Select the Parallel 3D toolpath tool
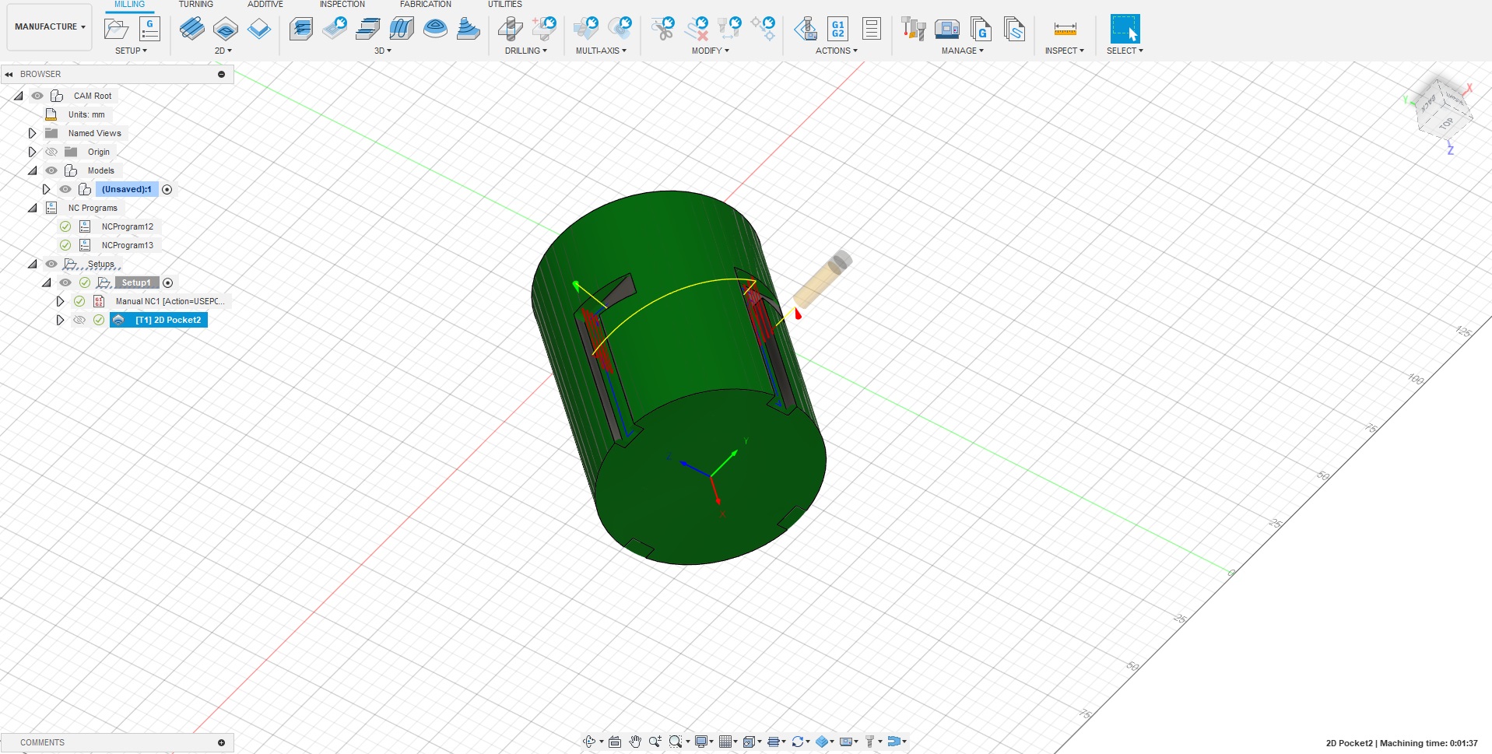This screenshot has height=754, width=1492. [402, 30]
